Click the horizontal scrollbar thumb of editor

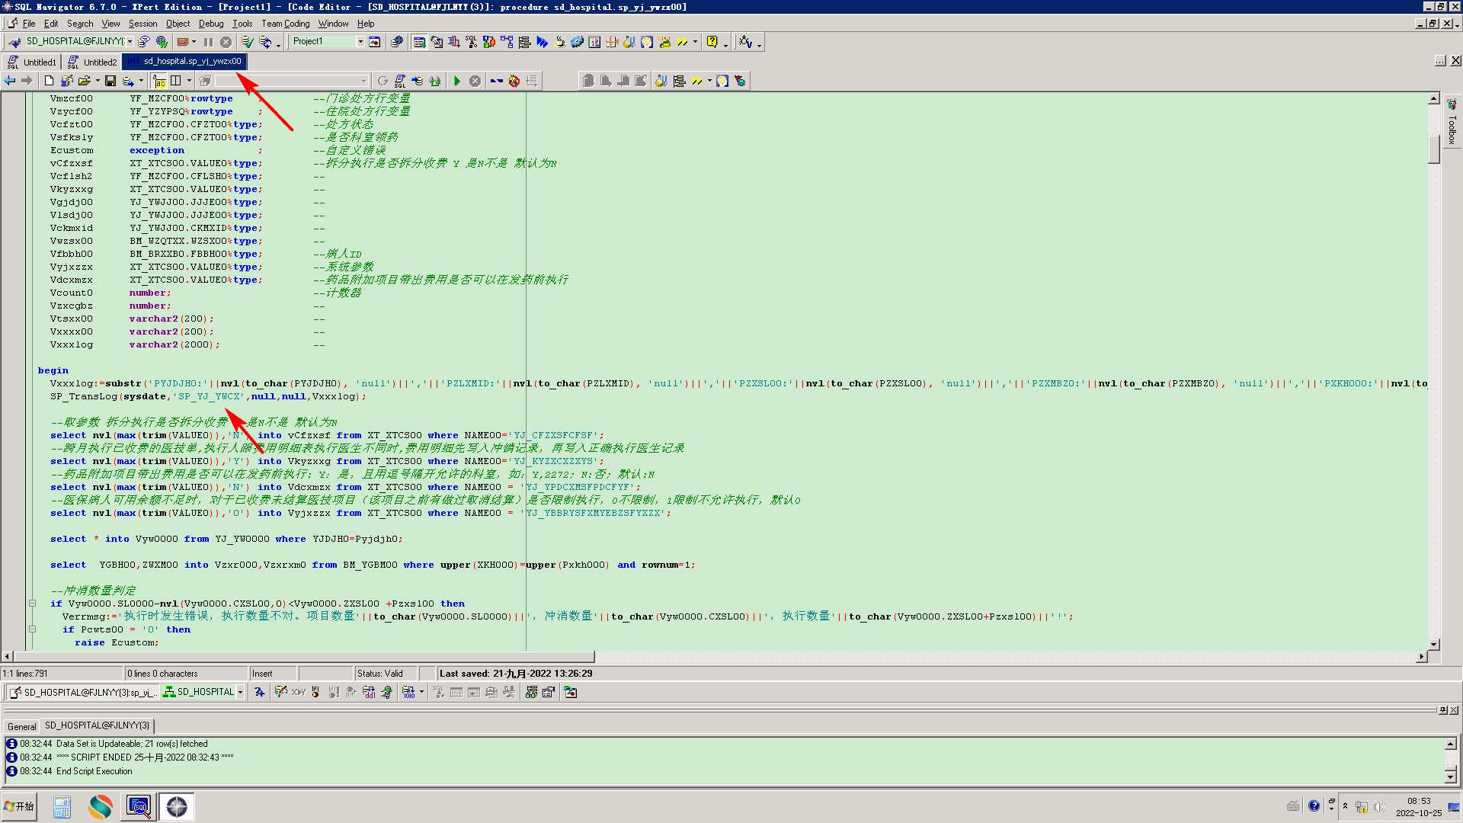(x=305, y=656)
